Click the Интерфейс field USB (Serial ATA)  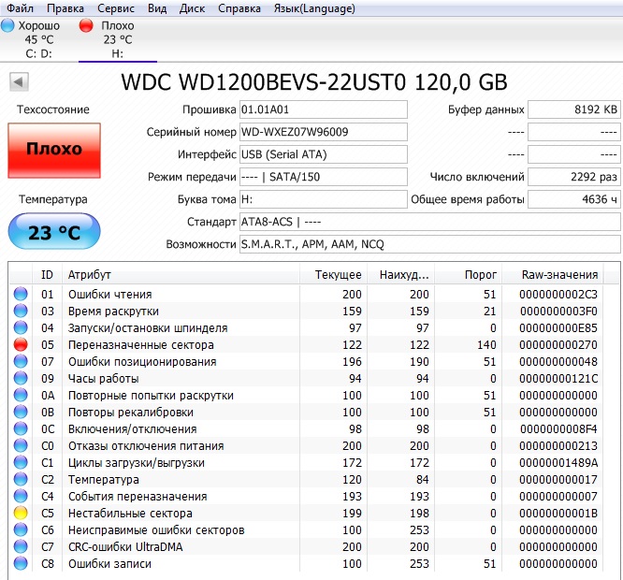324,154
